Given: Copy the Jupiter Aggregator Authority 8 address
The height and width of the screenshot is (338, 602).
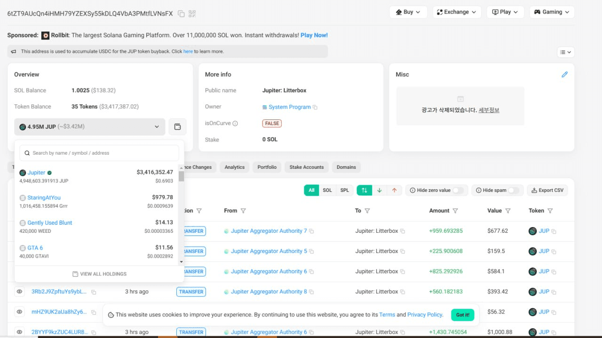Looking at the screenshot, I should tap(312, 292).
